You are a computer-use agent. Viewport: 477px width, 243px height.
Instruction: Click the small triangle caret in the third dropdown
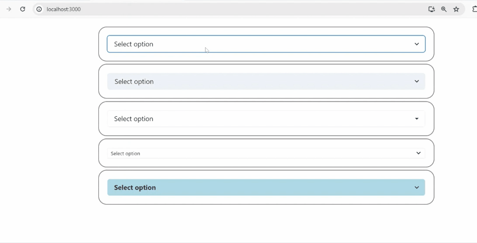[x=417, y=119]
